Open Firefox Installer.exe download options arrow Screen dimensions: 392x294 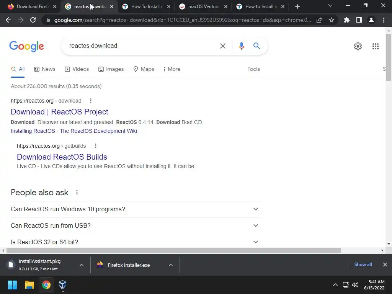pyautogui.click(x=171, y=265)
